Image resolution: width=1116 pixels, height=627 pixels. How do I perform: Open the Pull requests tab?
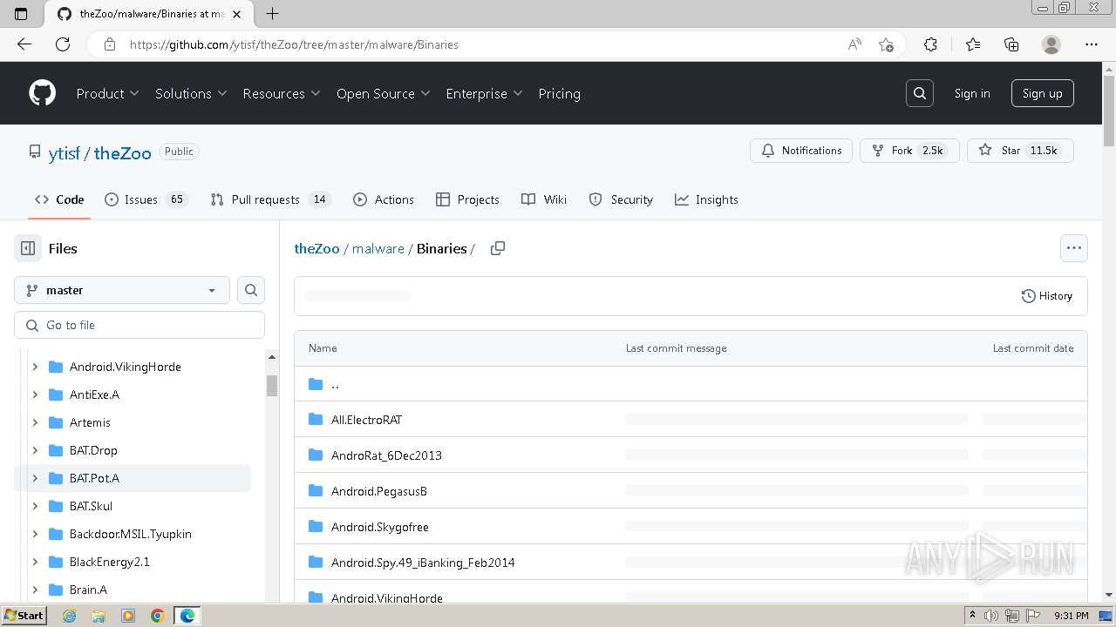pos(271,199)
